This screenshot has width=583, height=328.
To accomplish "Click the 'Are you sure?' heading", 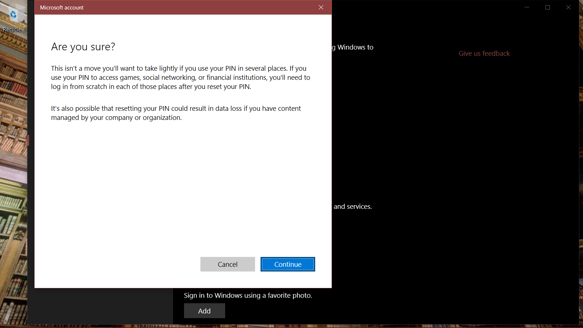I will coord(83,47).
